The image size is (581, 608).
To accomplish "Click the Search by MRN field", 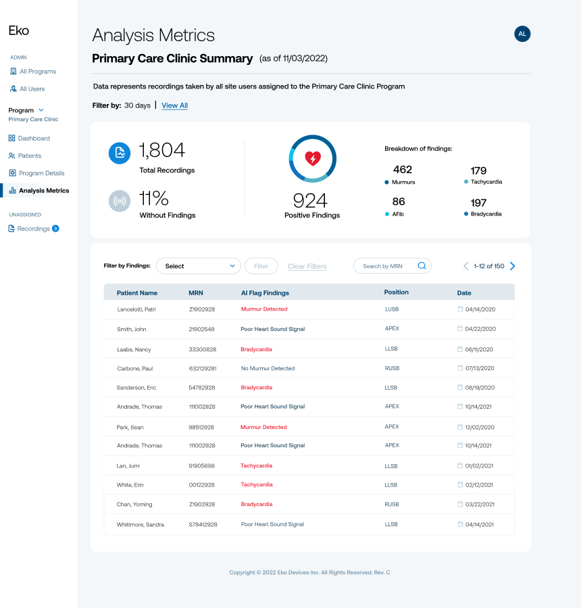I will (x=384, y=266).
